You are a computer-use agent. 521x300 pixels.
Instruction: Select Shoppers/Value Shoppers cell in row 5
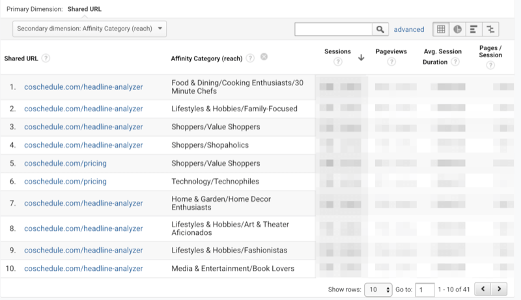pos(216,163)
